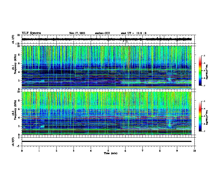Click the time axis tick label '9'
This screenshot has width=219, height=169.
(177, 151)
